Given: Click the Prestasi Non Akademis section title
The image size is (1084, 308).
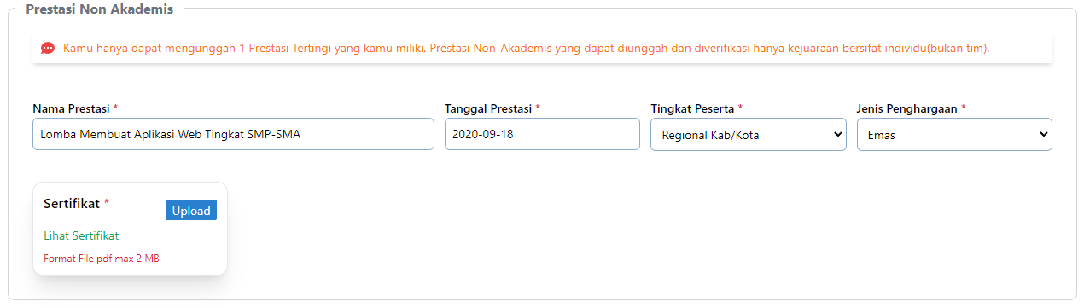Looking at the screenshot, I should [x=100, y=9].
